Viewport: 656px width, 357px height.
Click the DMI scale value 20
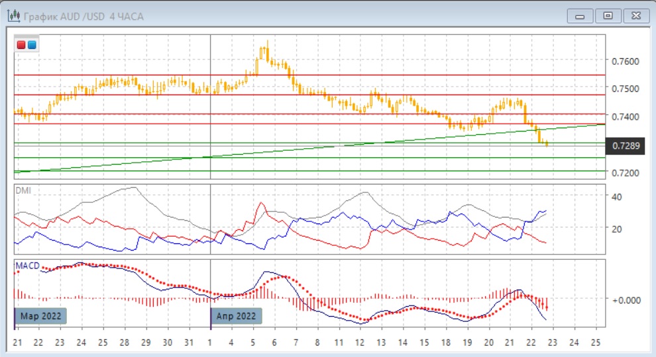[x=616, y=229]
